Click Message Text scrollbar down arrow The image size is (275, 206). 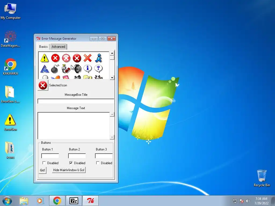click(112, 137)
